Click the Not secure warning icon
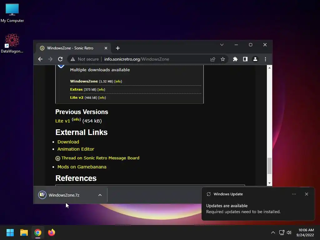Image resolution: width=320 pixels, height=240 pixels. (72, 59)
